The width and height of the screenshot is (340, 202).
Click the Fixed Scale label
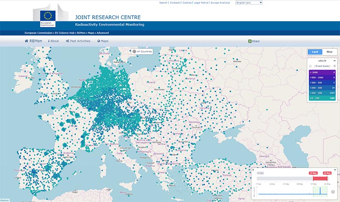coord(322,66)
